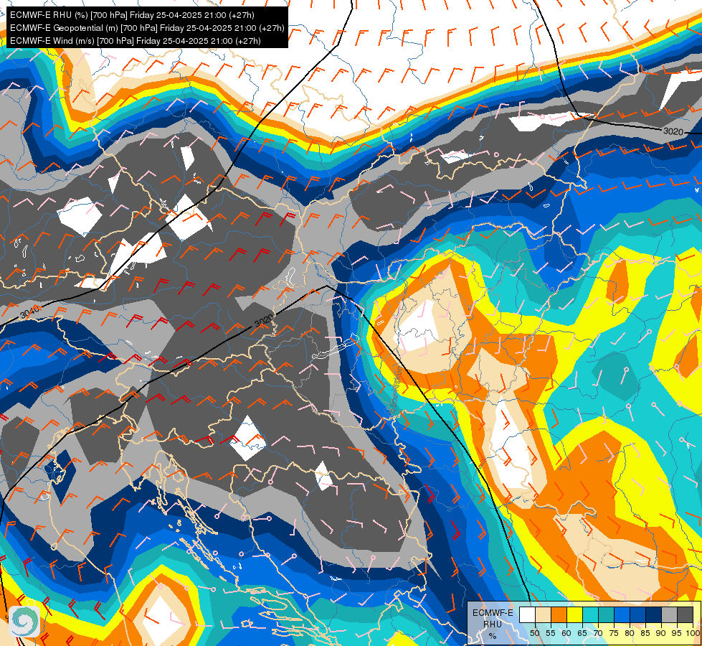Viewport: 702px width, 646px height.
Task: Click the ECMWF-E Geopotential (m) title line
Action: 147,28
